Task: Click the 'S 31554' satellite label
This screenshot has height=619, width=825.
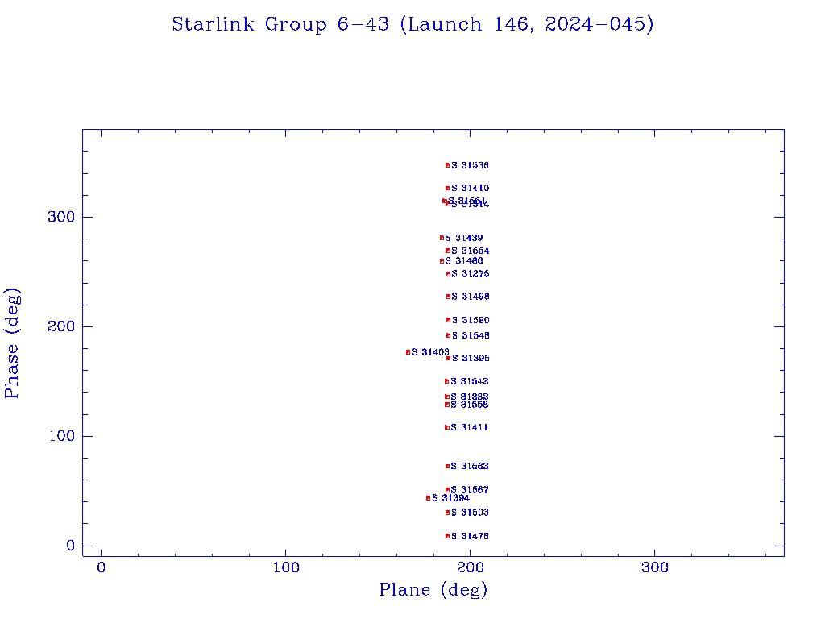Action: [x=471, y=251]
